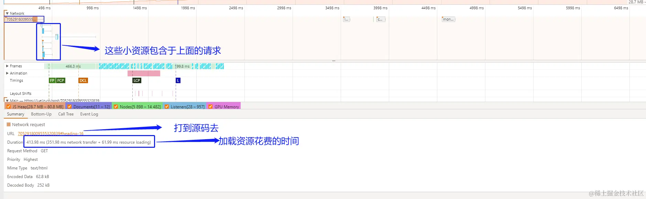Toggle the Listeners checkbox
Viewport: 646px width, 199px height.
coord(167,107)
